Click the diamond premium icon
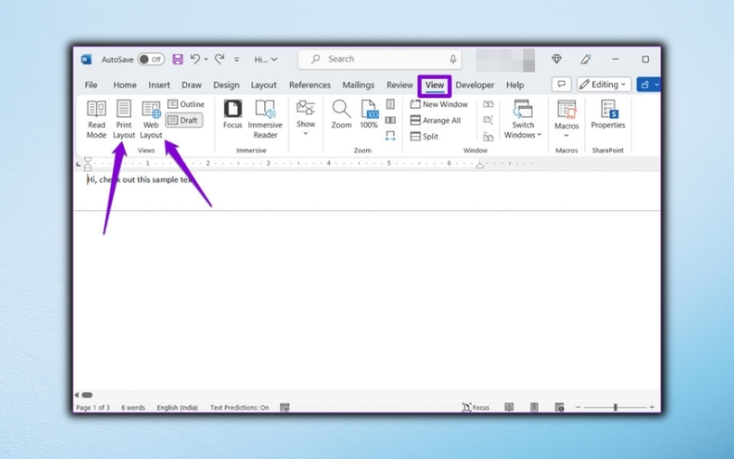 (557, 59)
